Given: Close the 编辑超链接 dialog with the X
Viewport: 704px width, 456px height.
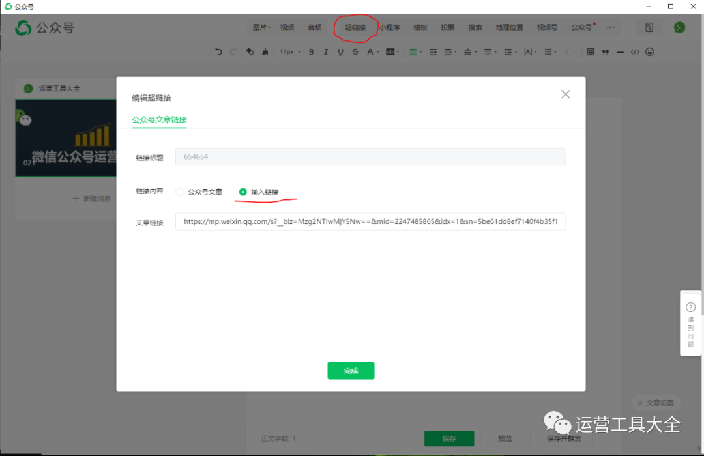Looking at the screenshot, I should (x=566, y=94).
